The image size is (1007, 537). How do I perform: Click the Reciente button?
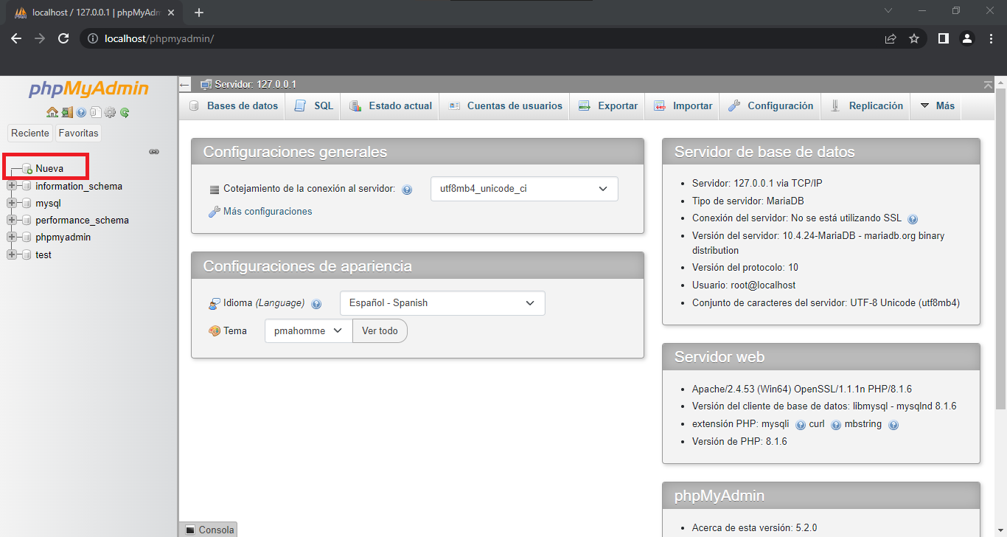pos(30,134)
